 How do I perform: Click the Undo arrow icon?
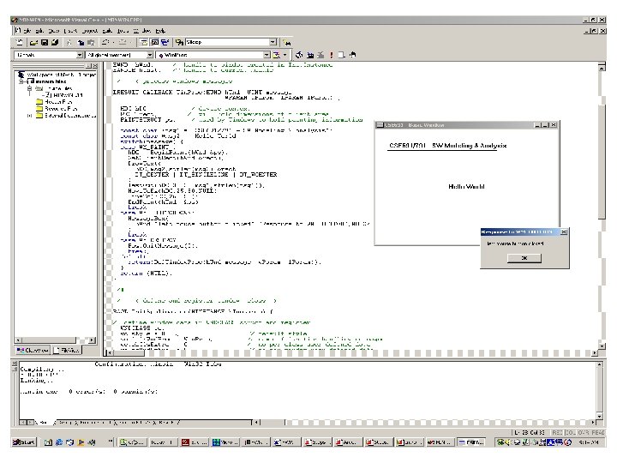point(105,42)
